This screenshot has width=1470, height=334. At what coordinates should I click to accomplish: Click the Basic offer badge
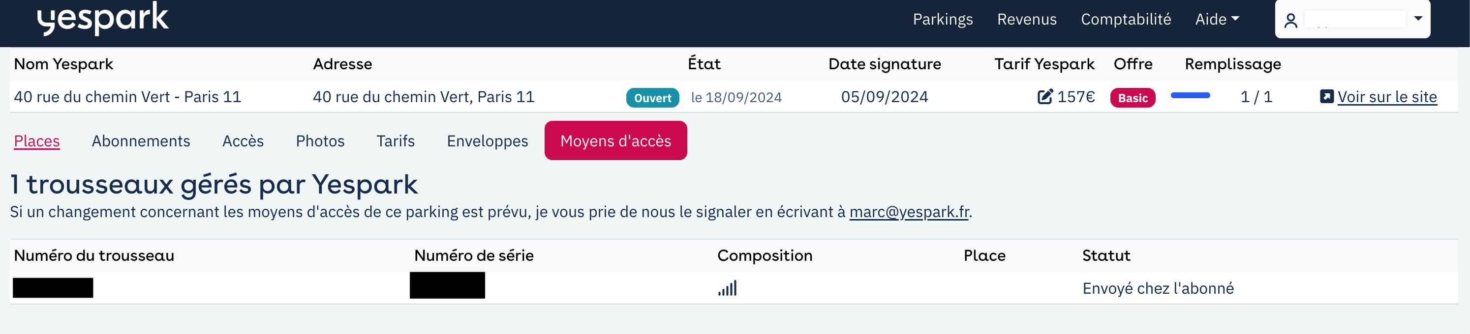pos(1133,97)
